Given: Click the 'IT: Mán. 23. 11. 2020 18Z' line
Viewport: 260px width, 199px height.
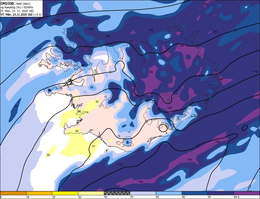Looking at the screenshot, I should [17, 11].
